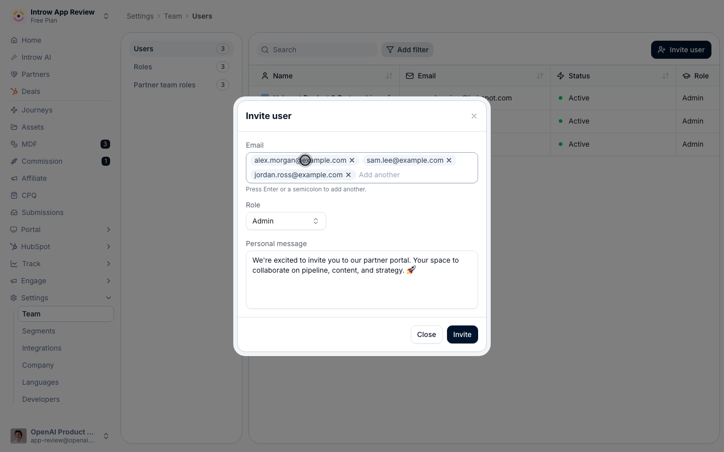
Task: Select the Users tab
Action: click(x=182, y=49)
